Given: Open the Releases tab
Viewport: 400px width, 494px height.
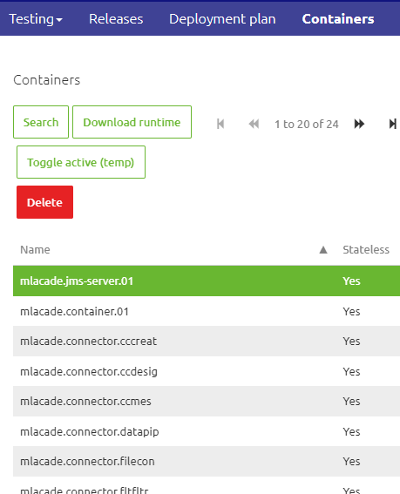Looking at the screenshot, I should pos(116,19).
